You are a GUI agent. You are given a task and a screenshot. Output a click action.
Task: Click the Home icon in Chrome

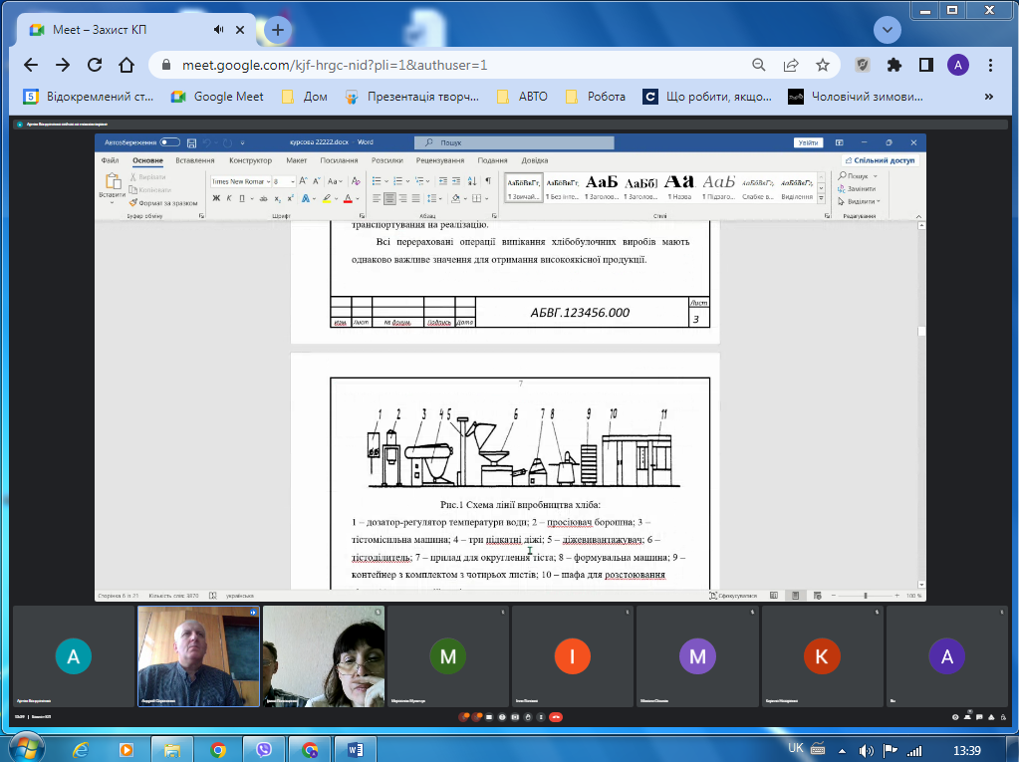(127, 65)
